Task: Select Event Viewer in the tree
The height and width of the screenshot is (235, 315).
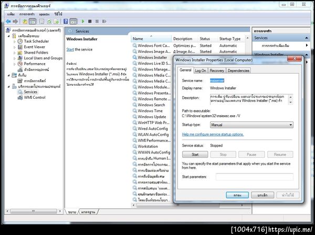Action: click(35, 47)
